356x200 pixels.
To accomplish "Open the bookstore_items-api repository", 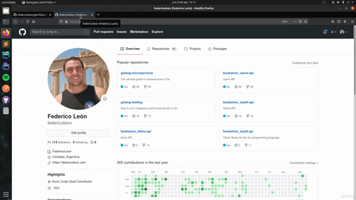I will tap(136, 131).
